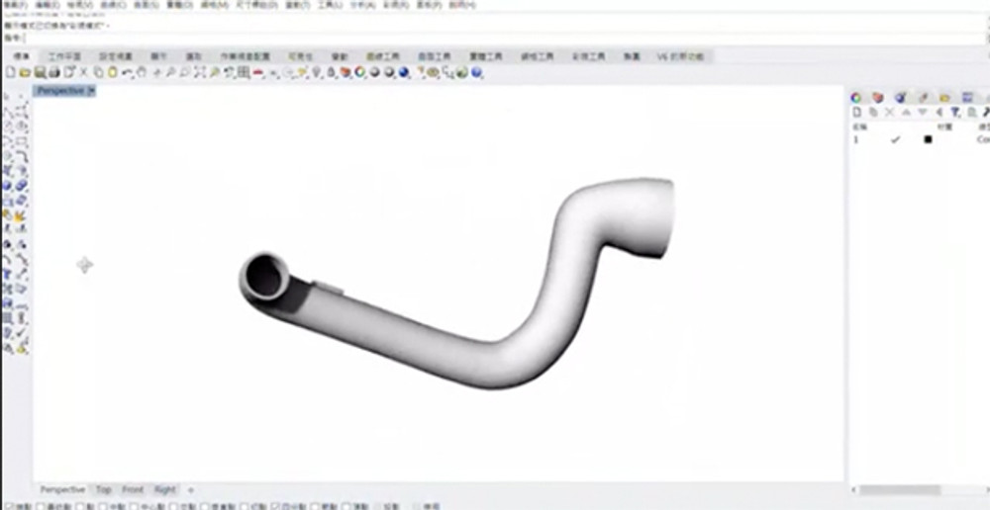Switch to the Front viewport tab
This screenshot has height=510, width=990.
point(133,490)
